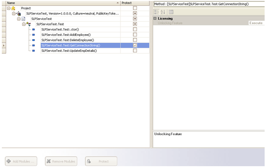Check Protect box for AddEmployee() method
This screenshot has height=168, width=266.
[135, 35]
